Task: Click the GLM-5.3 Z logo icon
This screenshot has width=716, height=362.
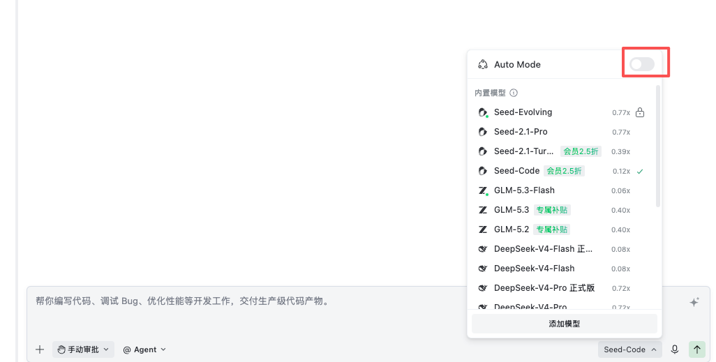Action: point(483,210)
